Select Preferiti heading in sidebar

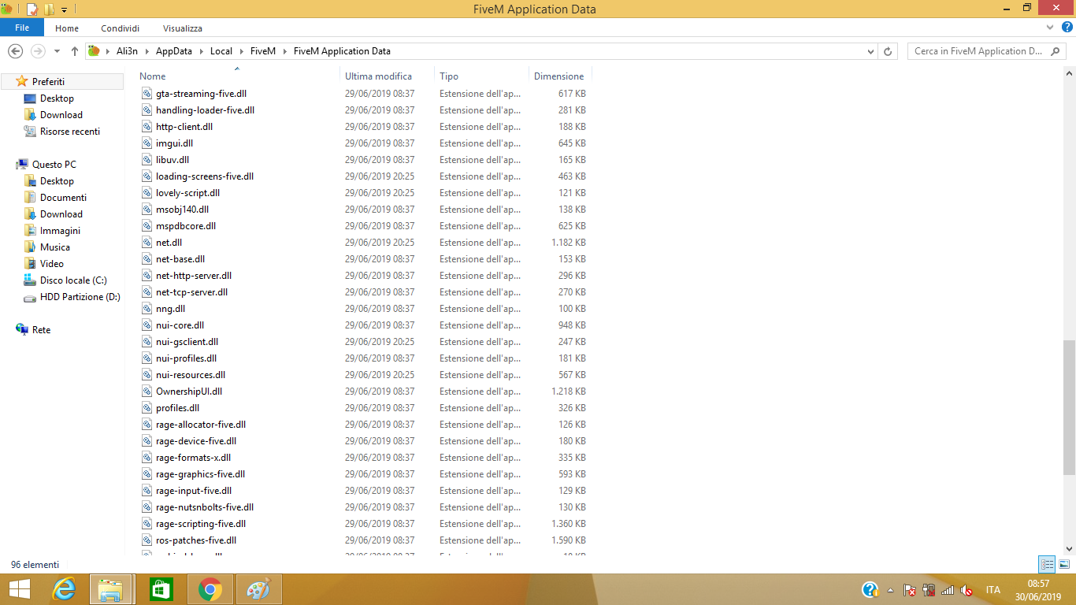pos(48,82)
